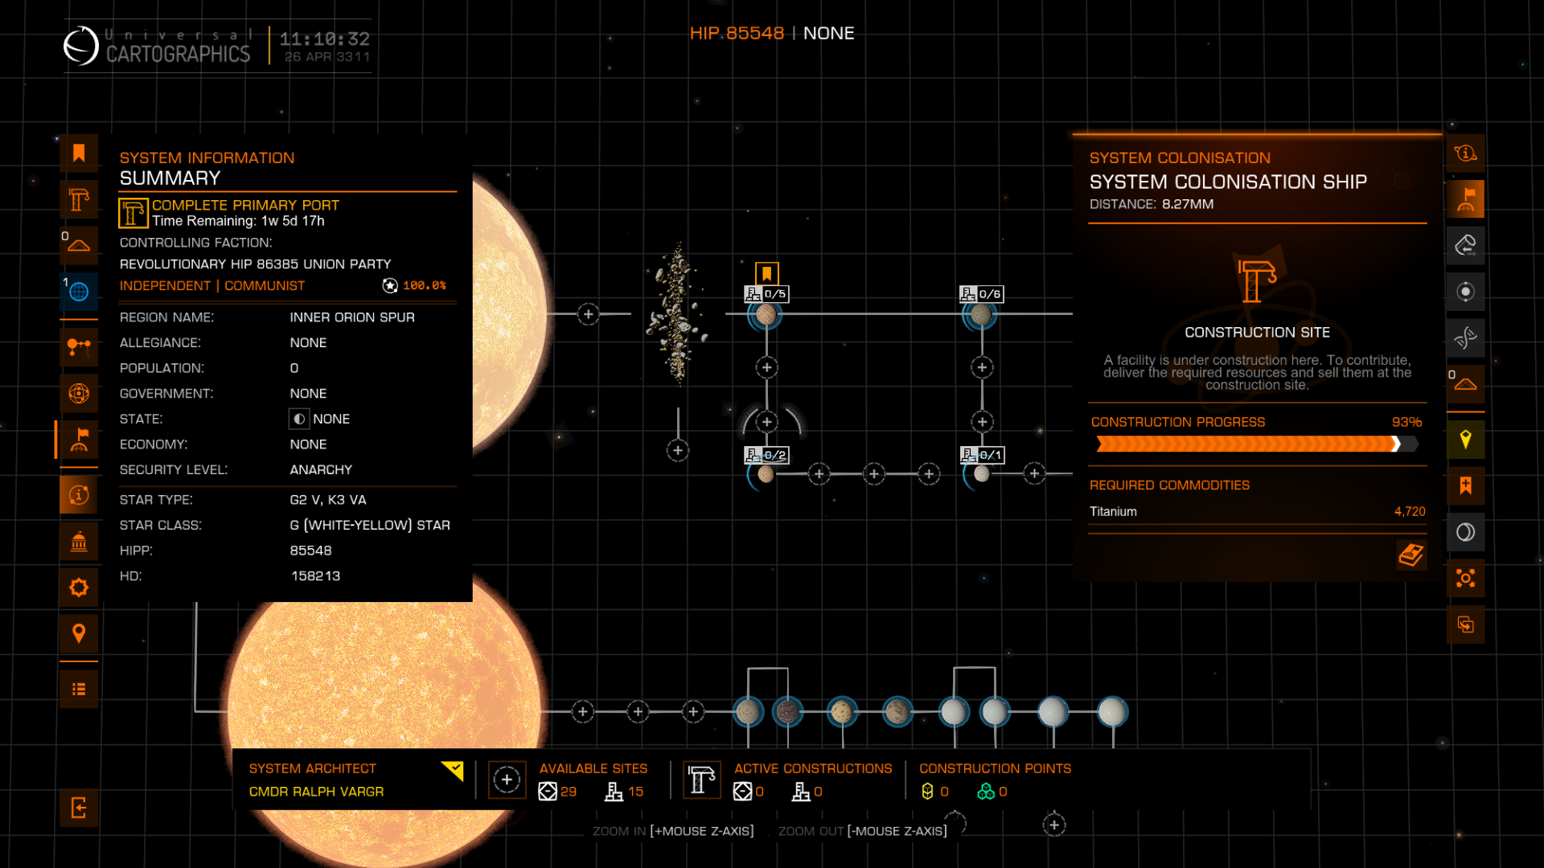Select the overlapping squares icon on right
1544x868 pixels.
tap(1465, 624)
